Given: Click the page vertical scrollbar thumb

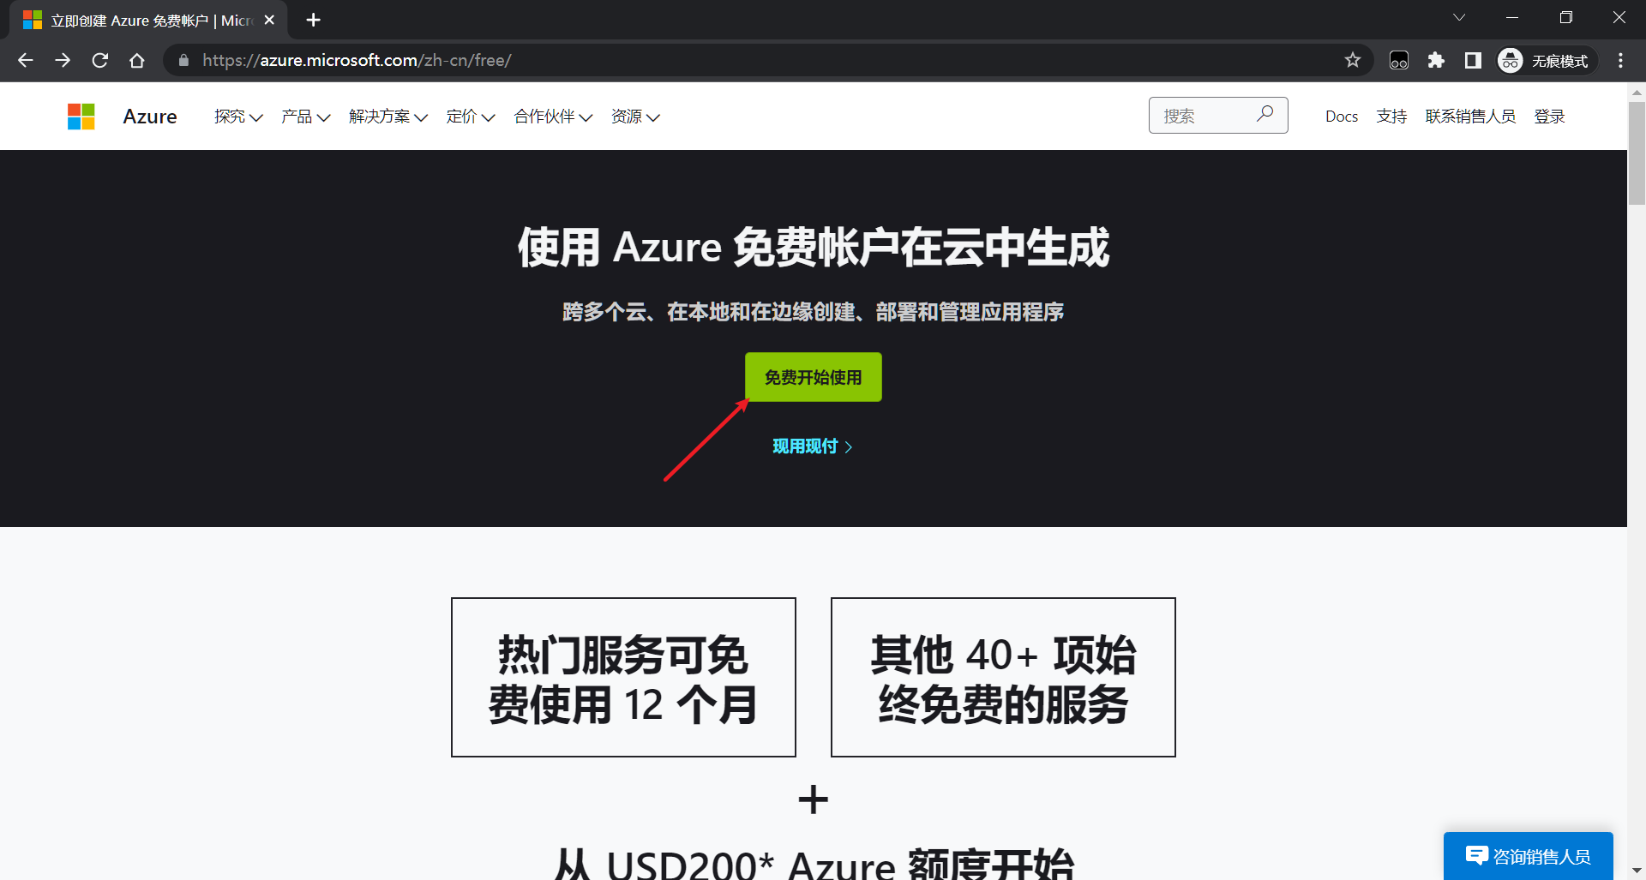Looking at the screenshot, I should click(1637, 153).
